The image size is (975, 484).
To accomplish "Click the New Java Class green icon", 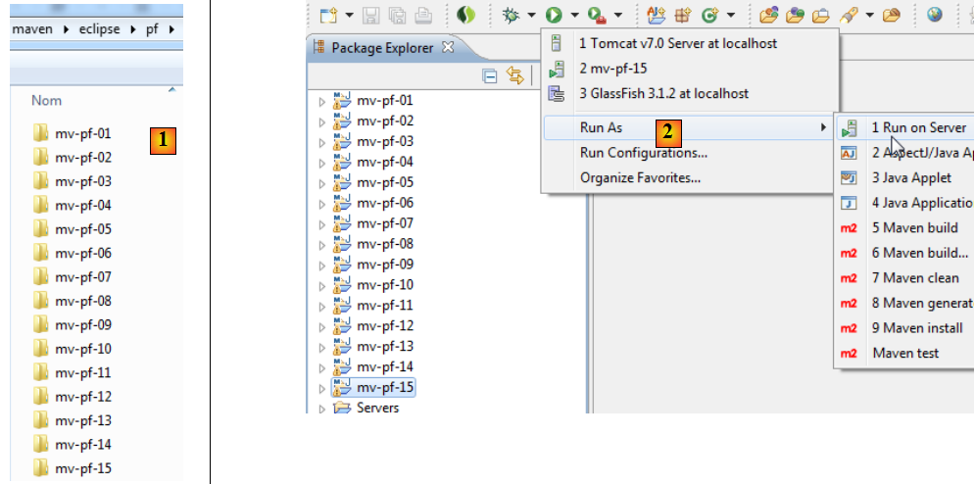I will click(707, 15).
